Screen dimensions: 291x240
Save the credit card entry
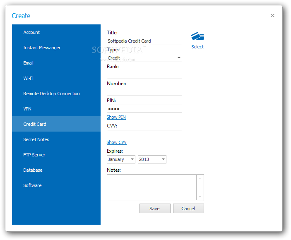[155, 209]
